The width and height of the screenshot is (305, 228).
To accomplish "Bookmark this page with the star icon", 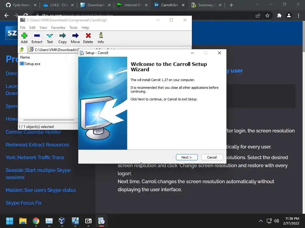I will click(267, 15).
